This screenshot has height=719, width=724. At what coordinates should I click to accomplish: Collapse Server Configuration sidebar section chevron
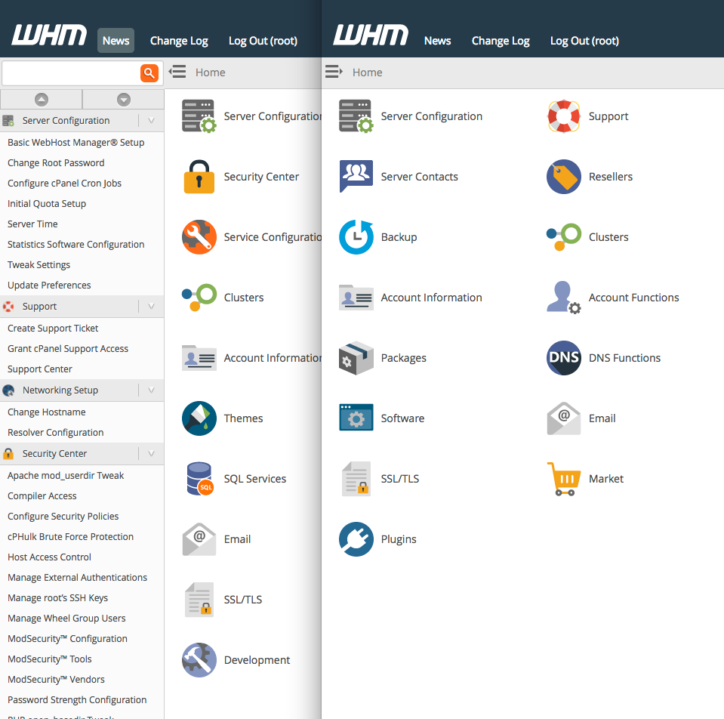pyautogui.click(x=151, y=121)
